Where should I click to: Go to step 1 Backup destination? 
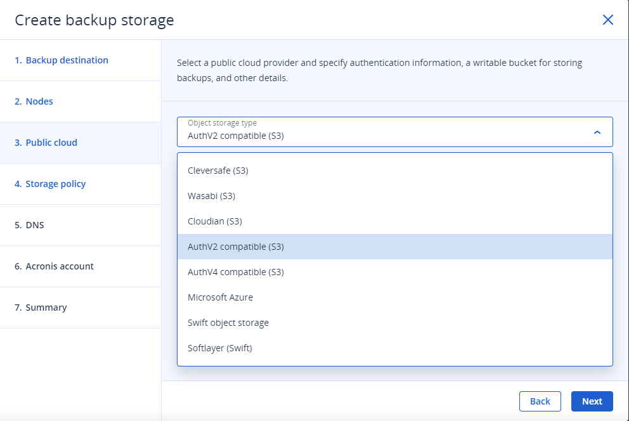81,60
